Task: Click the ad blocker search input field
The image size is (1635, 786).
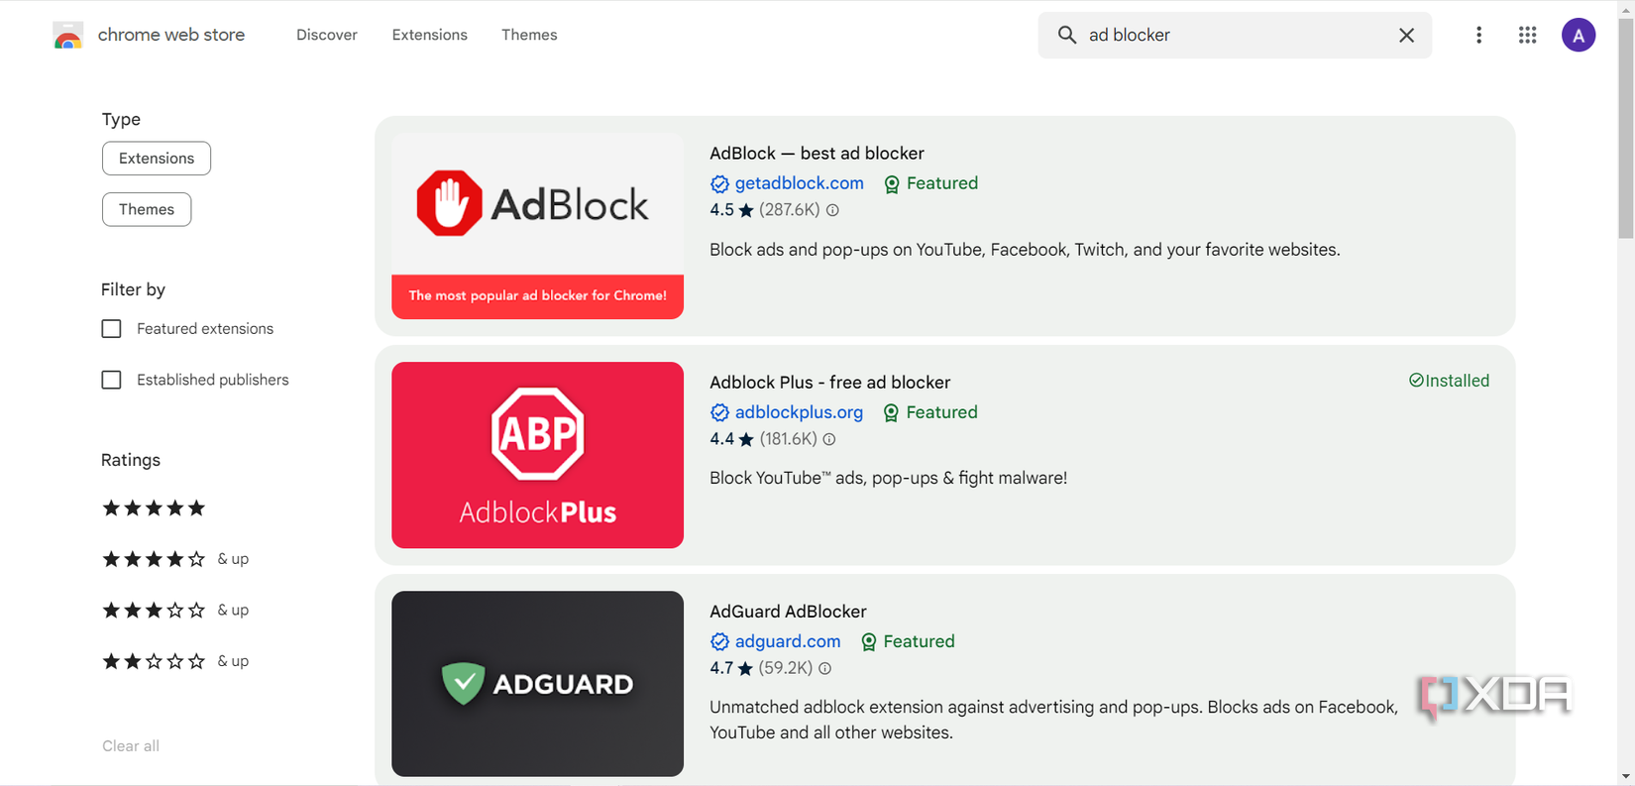Action: tap(1234, 36)
